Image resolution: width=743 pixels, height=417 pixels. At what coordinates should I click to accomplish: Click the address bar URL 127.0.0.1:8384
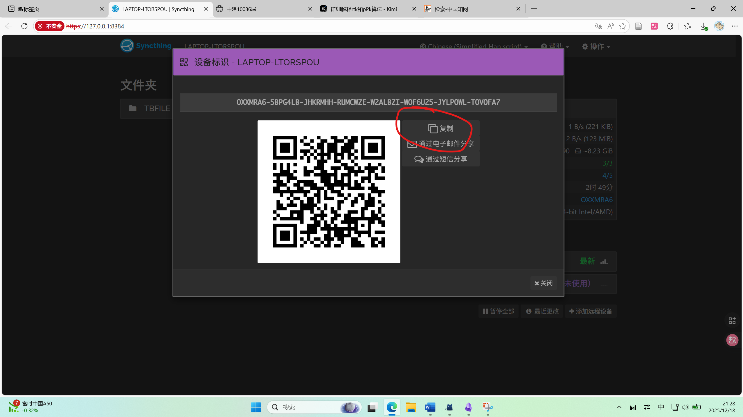(x=95, y=26)
